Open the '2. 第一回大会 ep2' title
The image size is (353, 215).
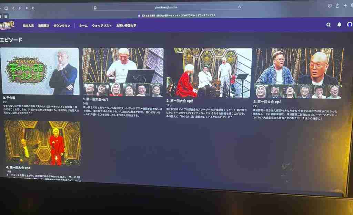click(x=180, y=101)
